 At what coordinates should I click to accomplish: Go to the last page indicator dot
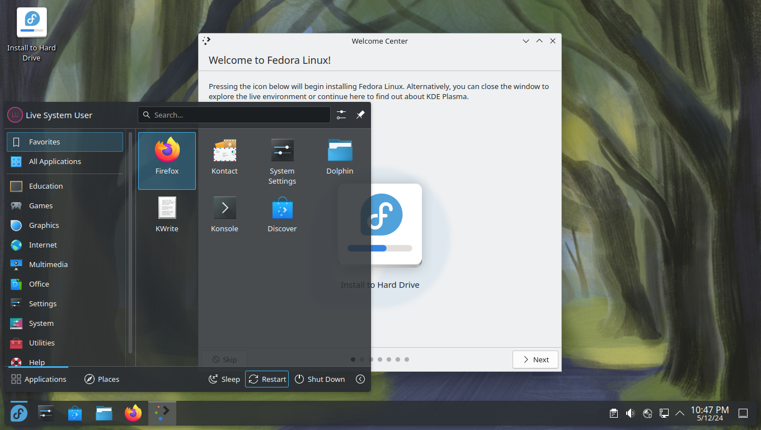click(x=407, y=359)
